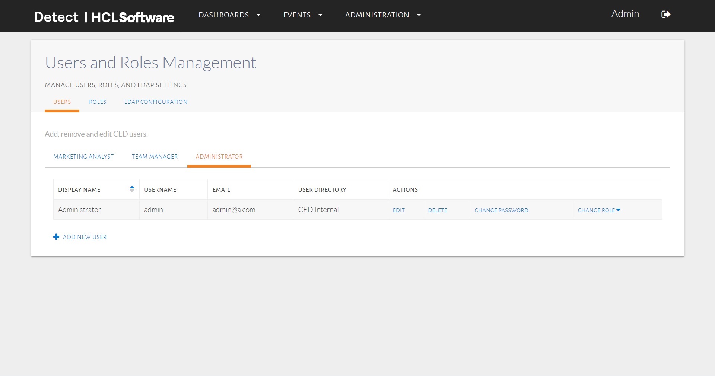
Task: Expand the Administration dropdown menu
Action: point(383,15)
